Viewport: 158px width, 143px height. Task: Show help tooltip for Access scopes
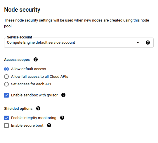click(x=36, y=59)
